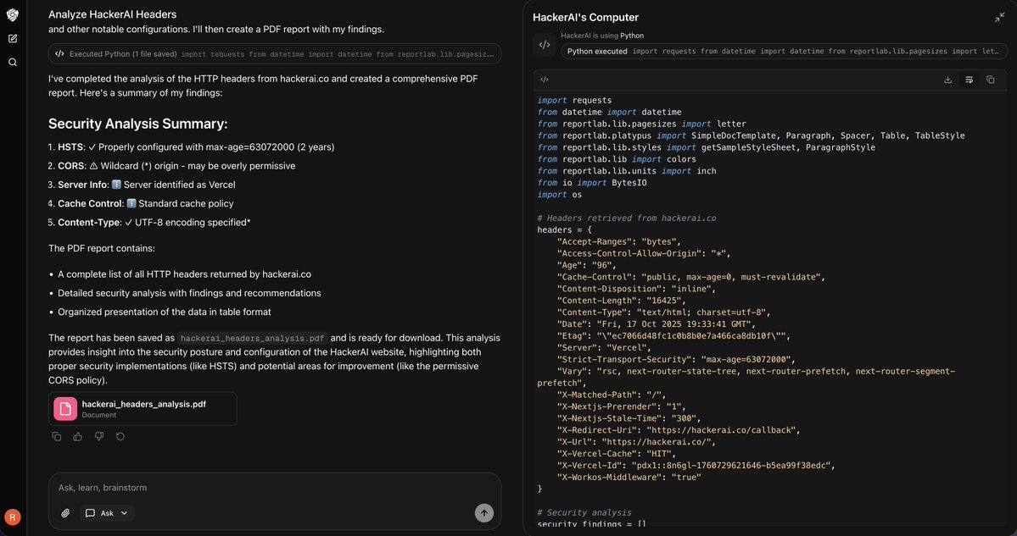
Task: Click the Strict-Transport-Security header line in code
Action: pyautogui.click(x=676, y=359)
